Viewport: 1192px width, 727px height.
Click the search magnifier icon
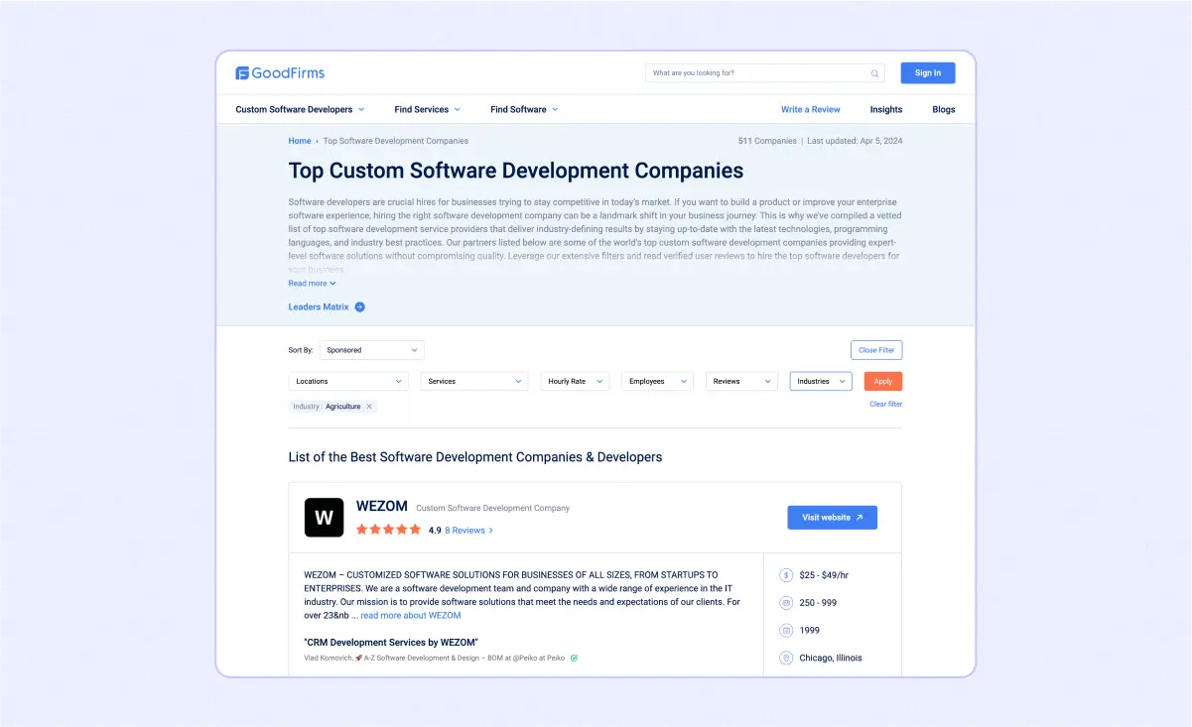874,73
